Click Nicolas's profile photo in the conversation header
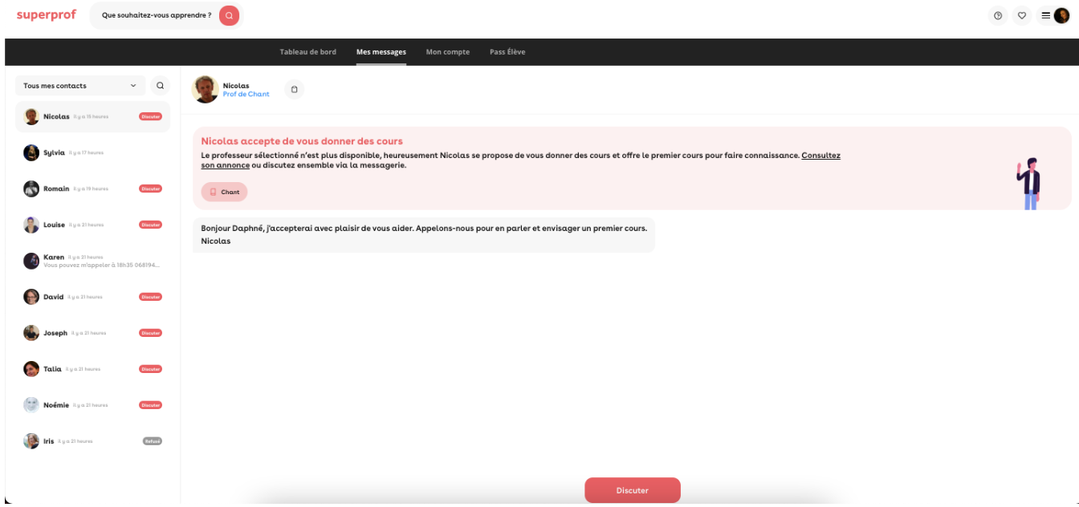1079x507 pixels. click(206, 89)
